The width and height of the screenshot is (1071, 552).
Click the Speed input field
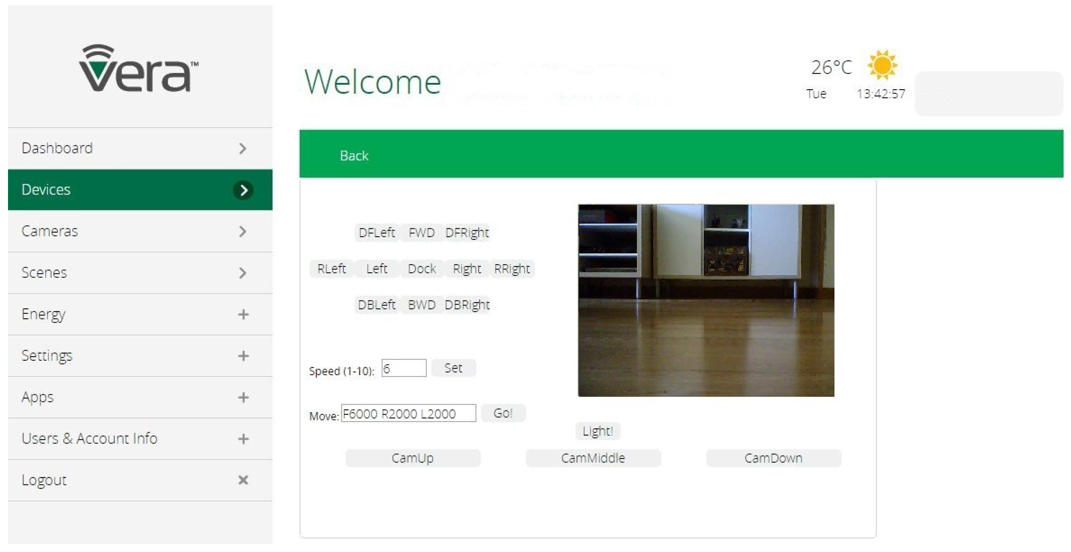[x=404, y=368]
